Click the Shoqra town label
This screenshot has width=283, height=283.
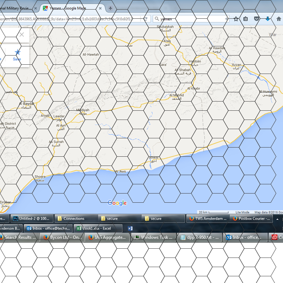pyautogui.click(x=40, y=178)
